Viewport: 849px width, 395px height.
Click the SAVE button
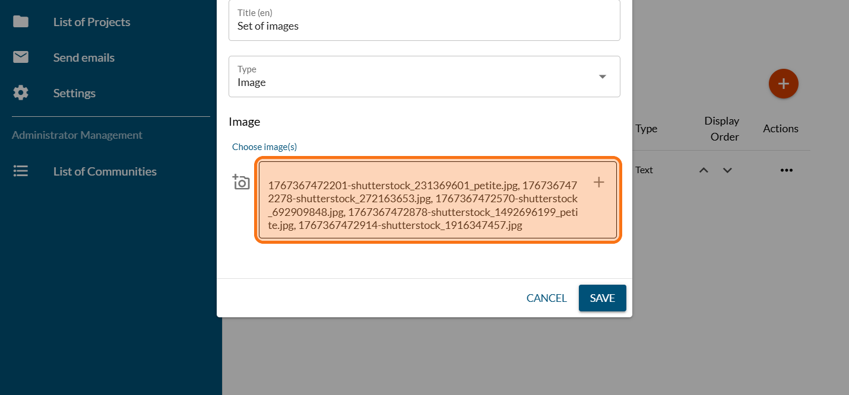tap(602, 298)
